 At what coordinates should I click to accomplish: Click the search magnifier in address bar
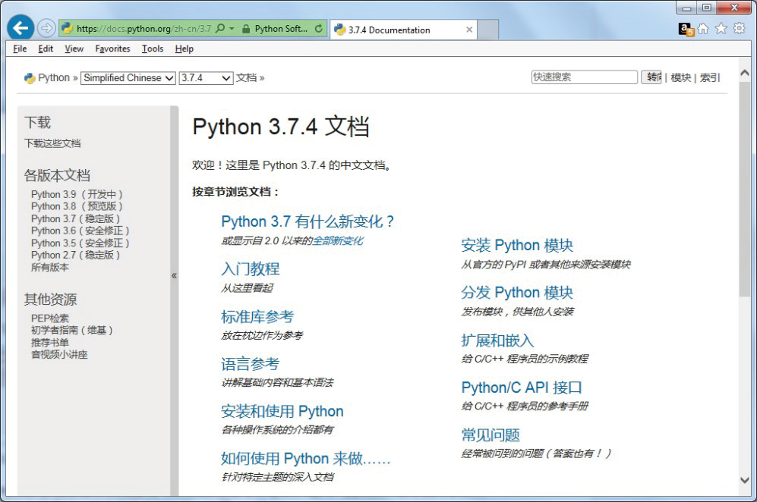[220, 29]
